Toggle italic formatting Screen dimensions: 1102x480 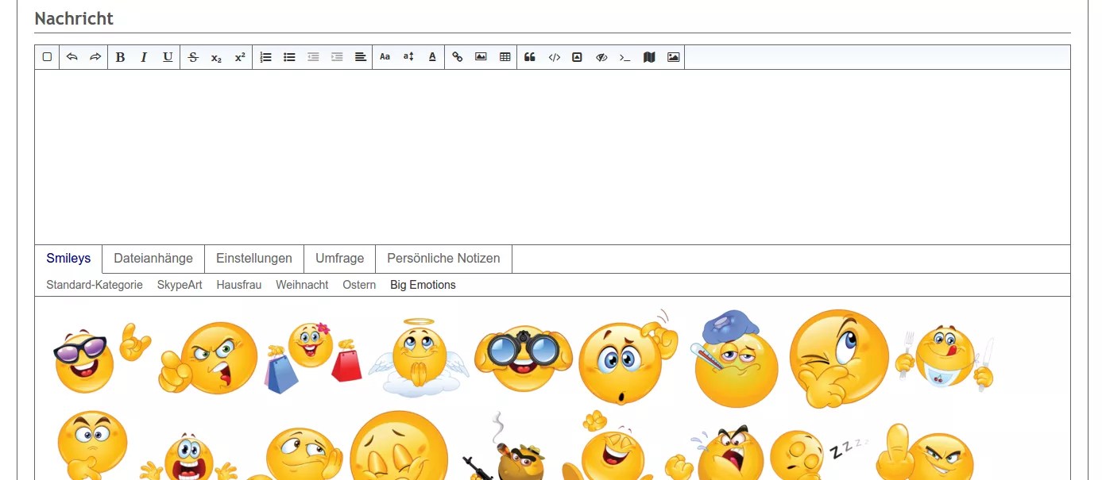(144, 57)
